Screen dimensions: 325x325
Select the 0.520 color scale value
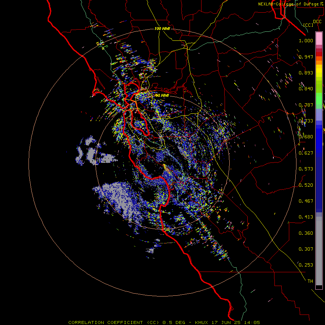pos(306,185)
